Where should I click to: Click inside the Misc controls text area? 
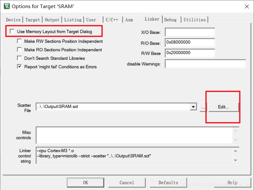click(134, 135)
